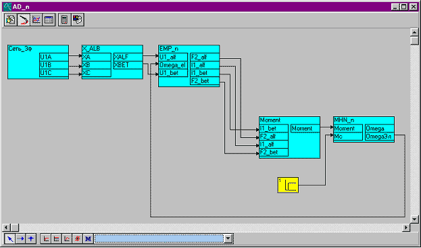
Task: Click the second block icon with horizontal lines
Action: (57, 239)
